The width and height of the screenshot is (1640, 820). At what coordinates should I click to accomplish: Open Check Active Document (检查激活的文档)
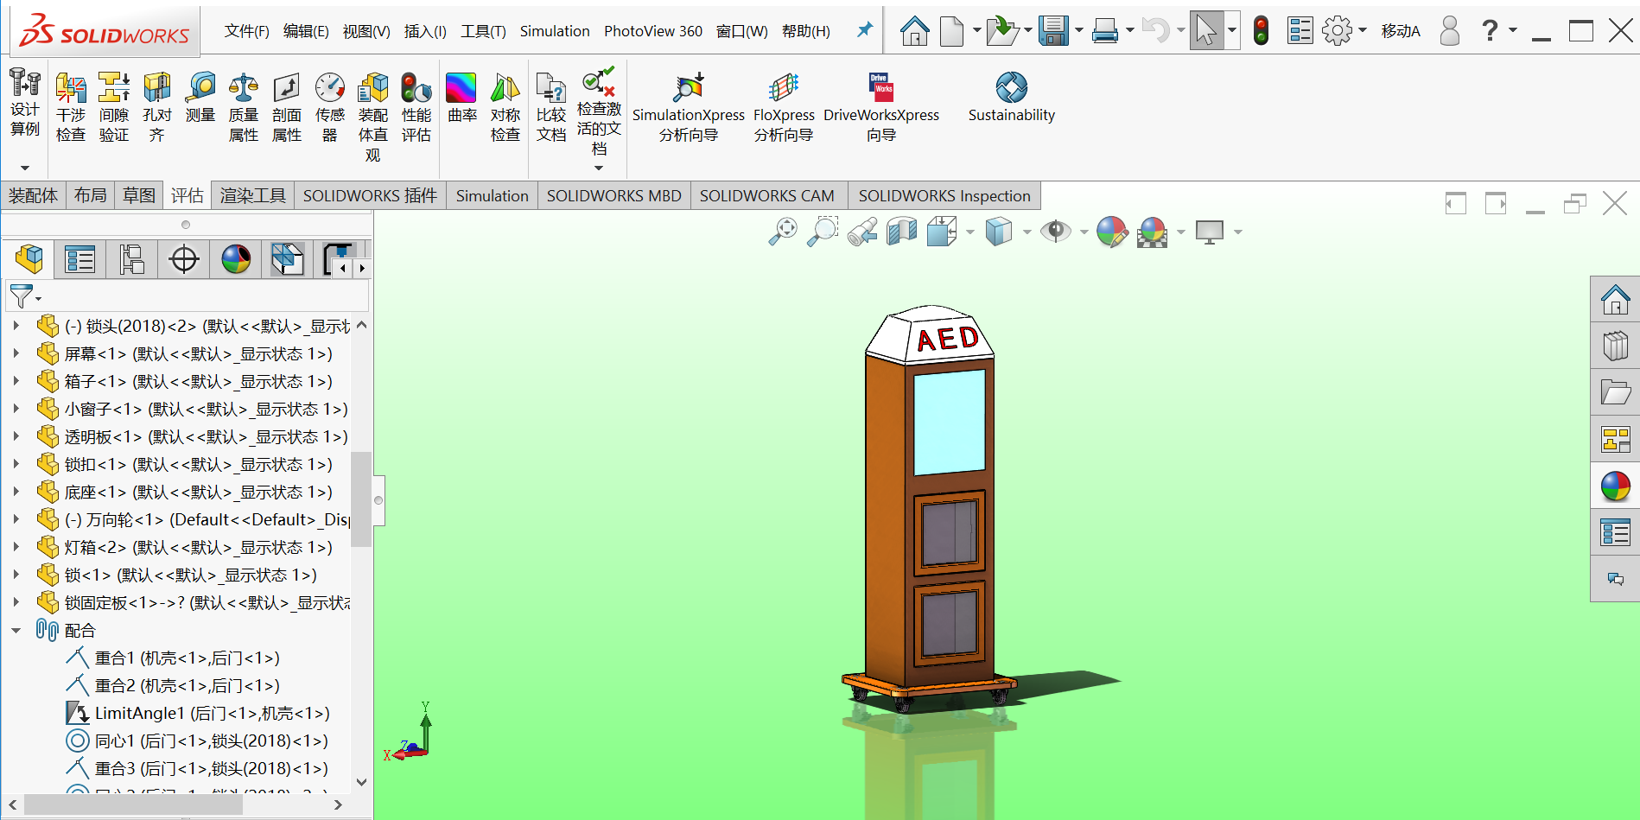599,112
